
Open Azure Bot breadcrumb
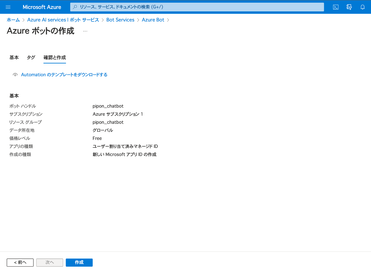tap(153, 20)
